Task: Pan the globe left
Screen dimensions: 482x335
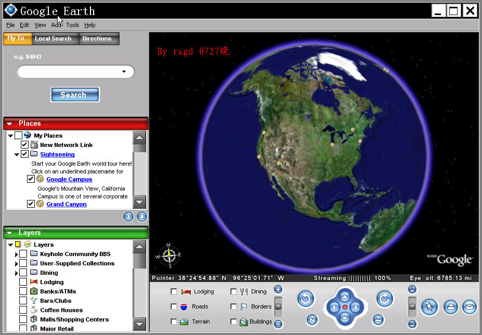Action: point(334,307)
